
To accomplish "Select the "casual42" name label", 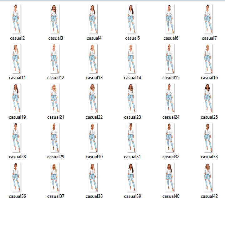I will [x=209, y=196].
